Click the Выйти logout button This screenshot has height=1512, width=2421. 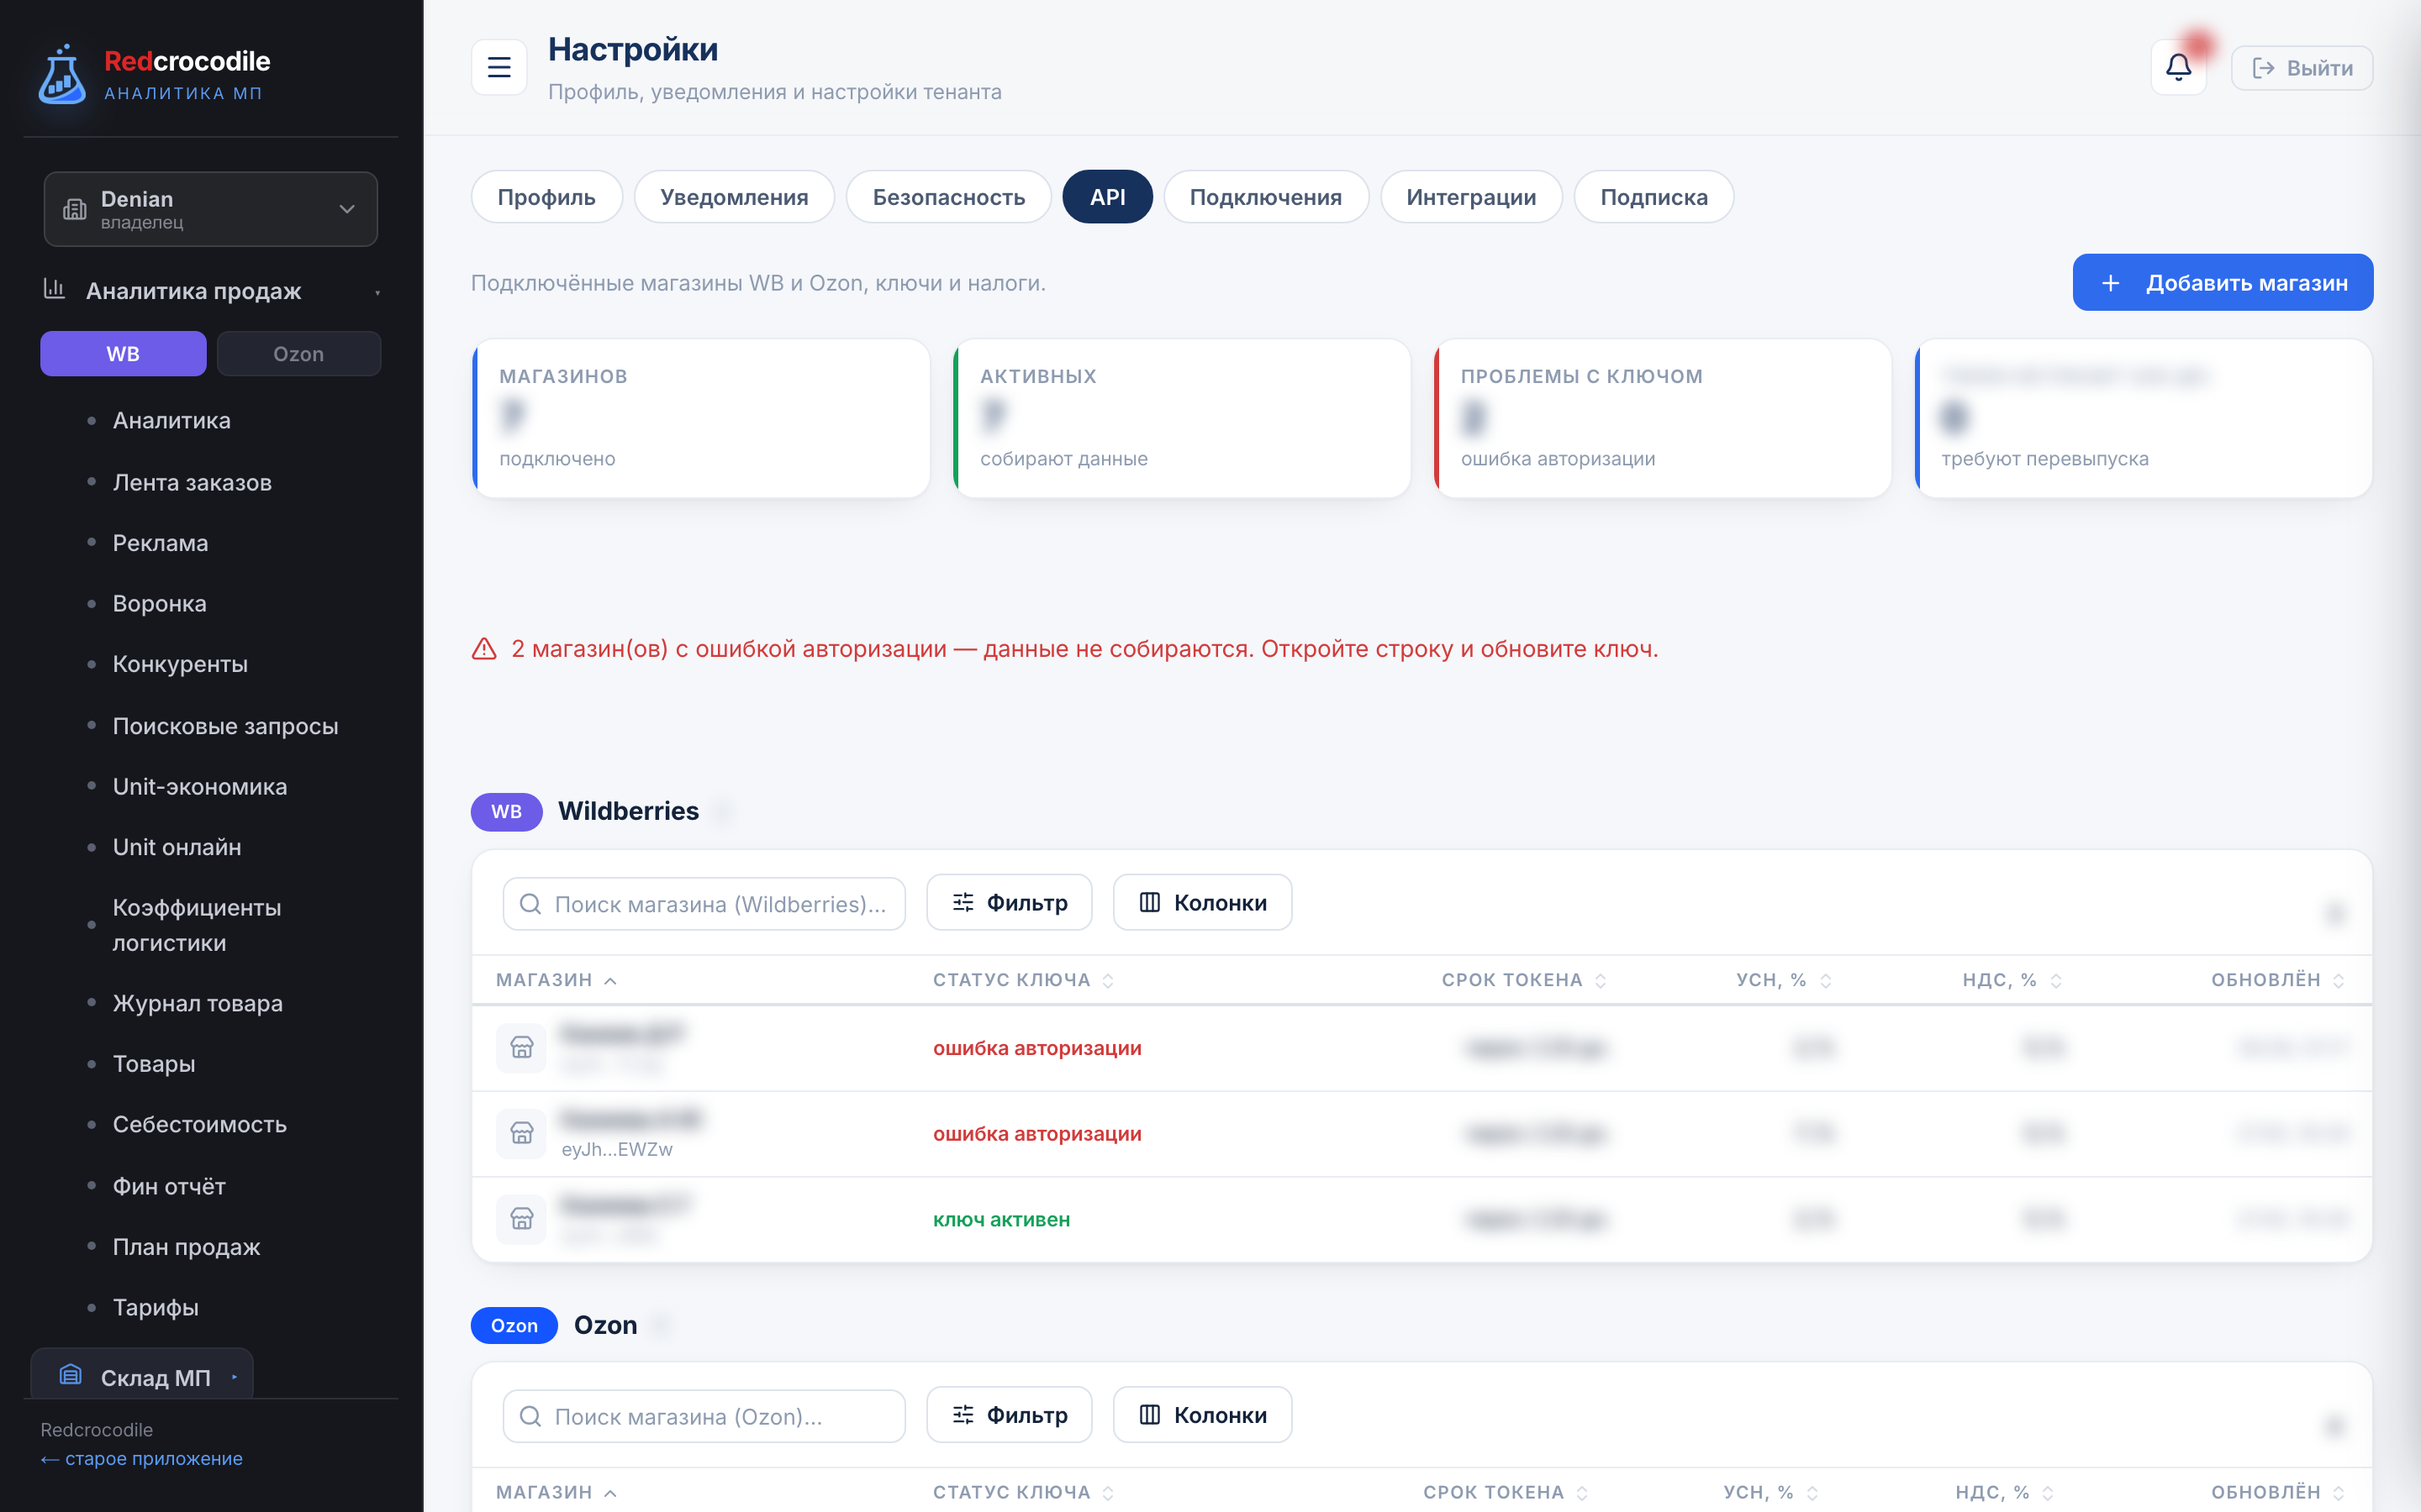coord(2301,68)
